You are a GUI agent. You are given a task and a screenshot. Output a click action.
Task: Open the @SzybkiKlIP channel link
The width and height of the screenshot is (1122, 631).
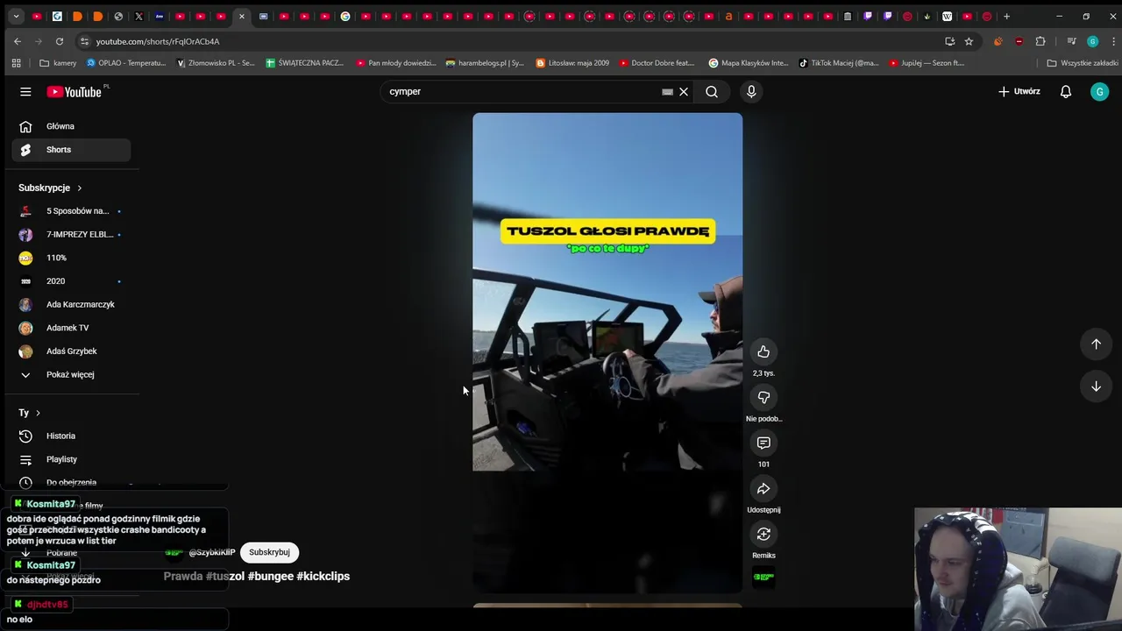[x=212, y=552]
